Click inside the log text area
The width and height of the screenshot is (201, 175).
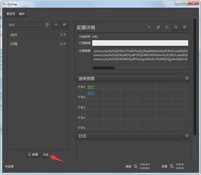pos(134,151)
